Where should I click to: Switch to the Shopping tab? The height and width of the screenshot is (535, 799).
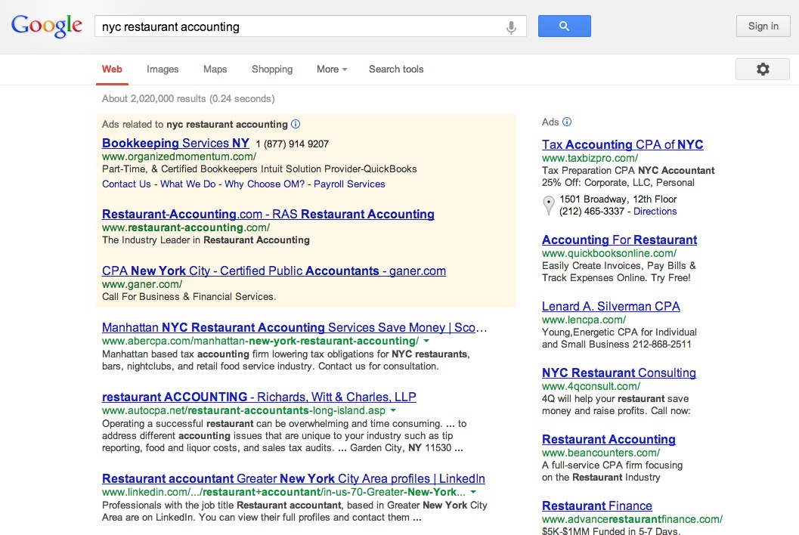coord(272,70)
